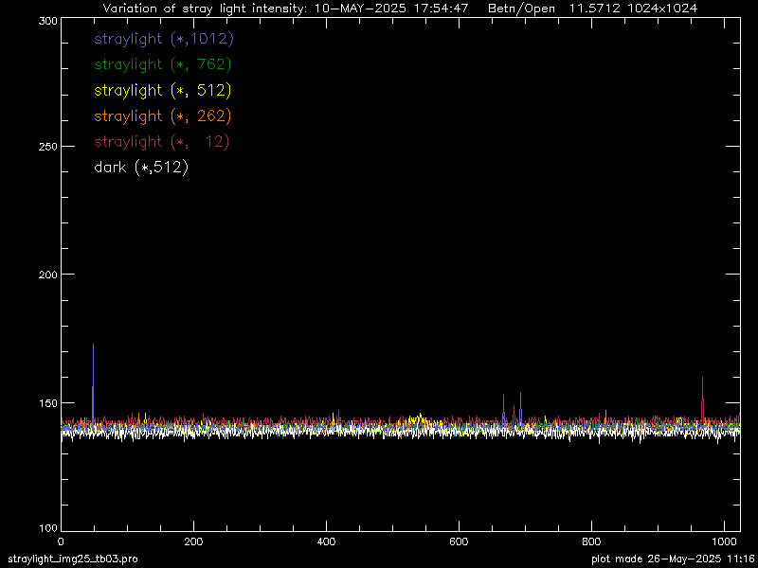This screenshot has height=568, width=758.
Task: Click the plot title 'Variation of stray light intensity'
Action: 204,9
